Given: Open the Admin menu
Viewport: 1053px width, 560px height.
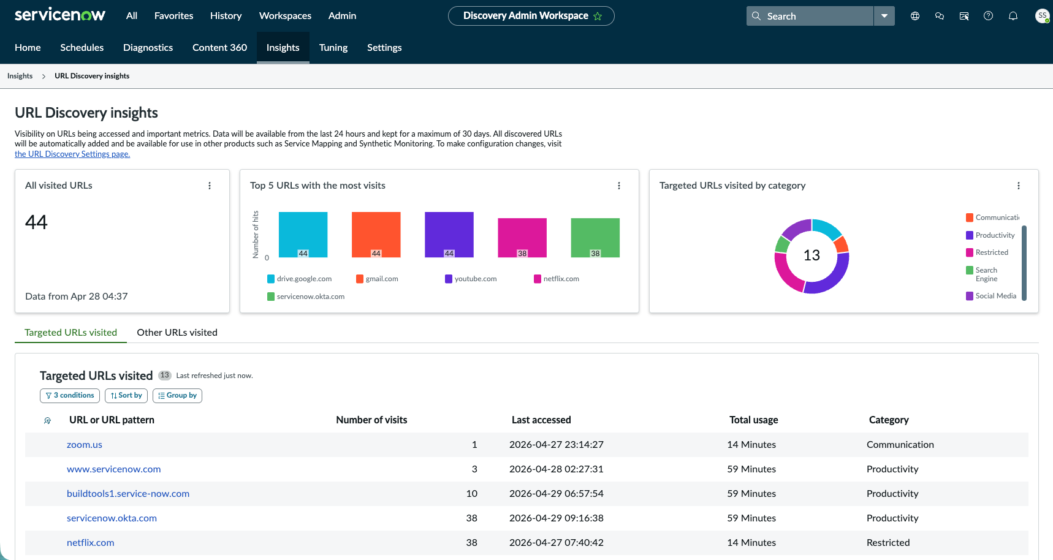Looking at the screenshot, I should click(x=342, y=16).
